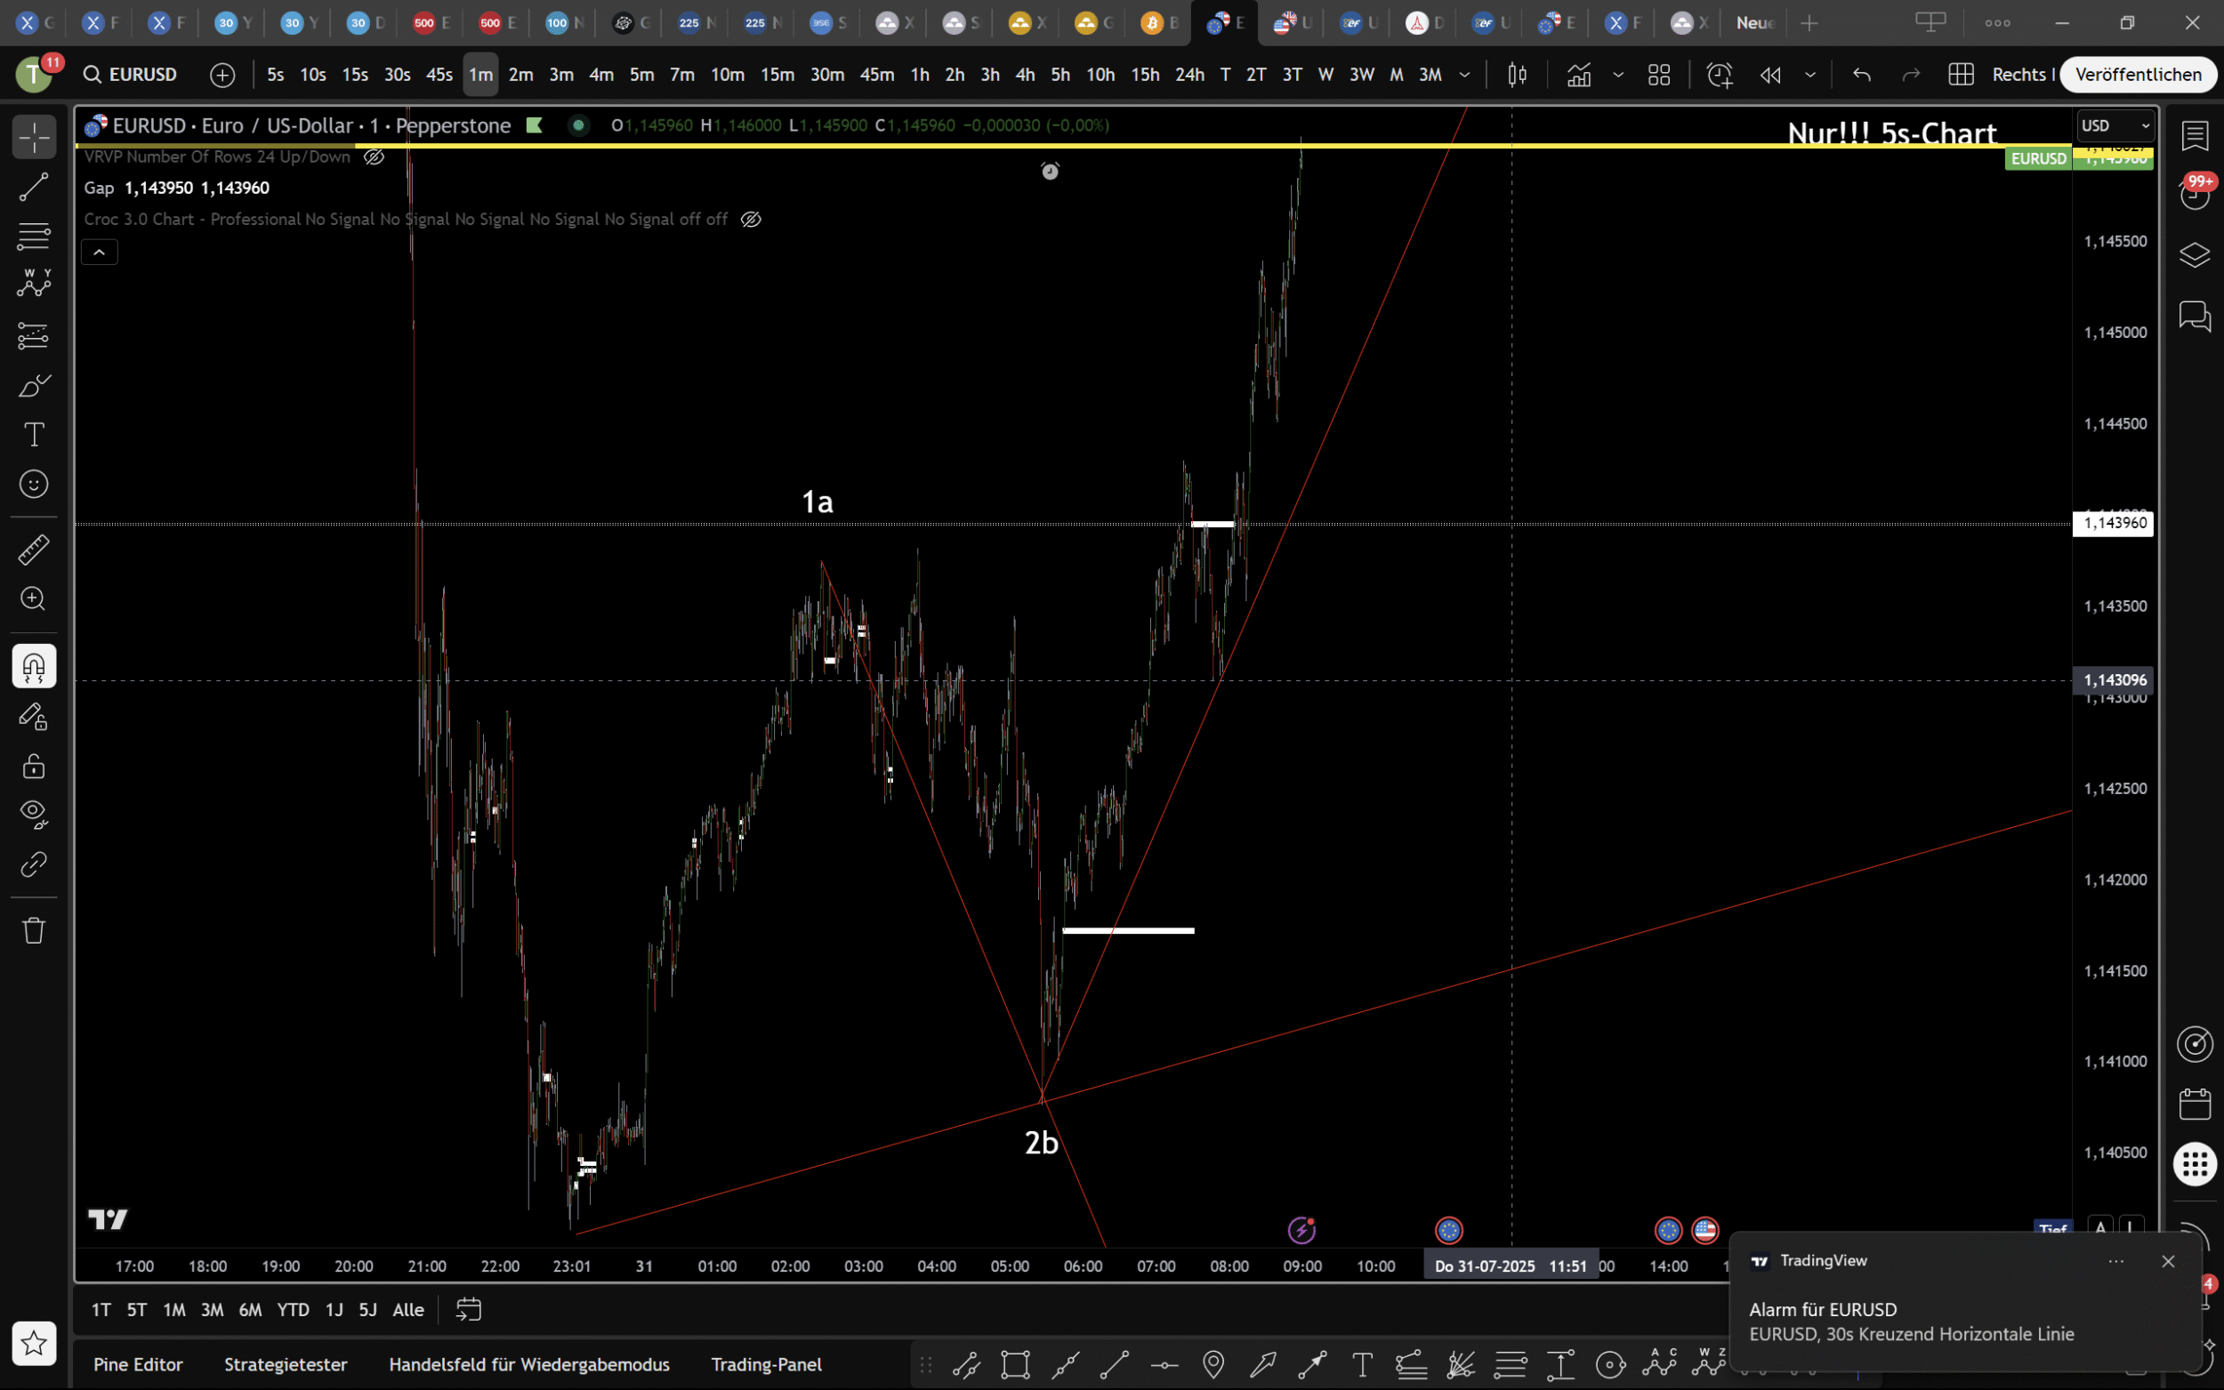Click the Veröffentlichen button
Screen dimensions: 2224x1390
[2138, 75]
